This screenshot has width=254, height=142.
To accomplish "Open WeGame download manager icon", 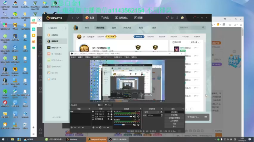I will click(x=177, y=18).
